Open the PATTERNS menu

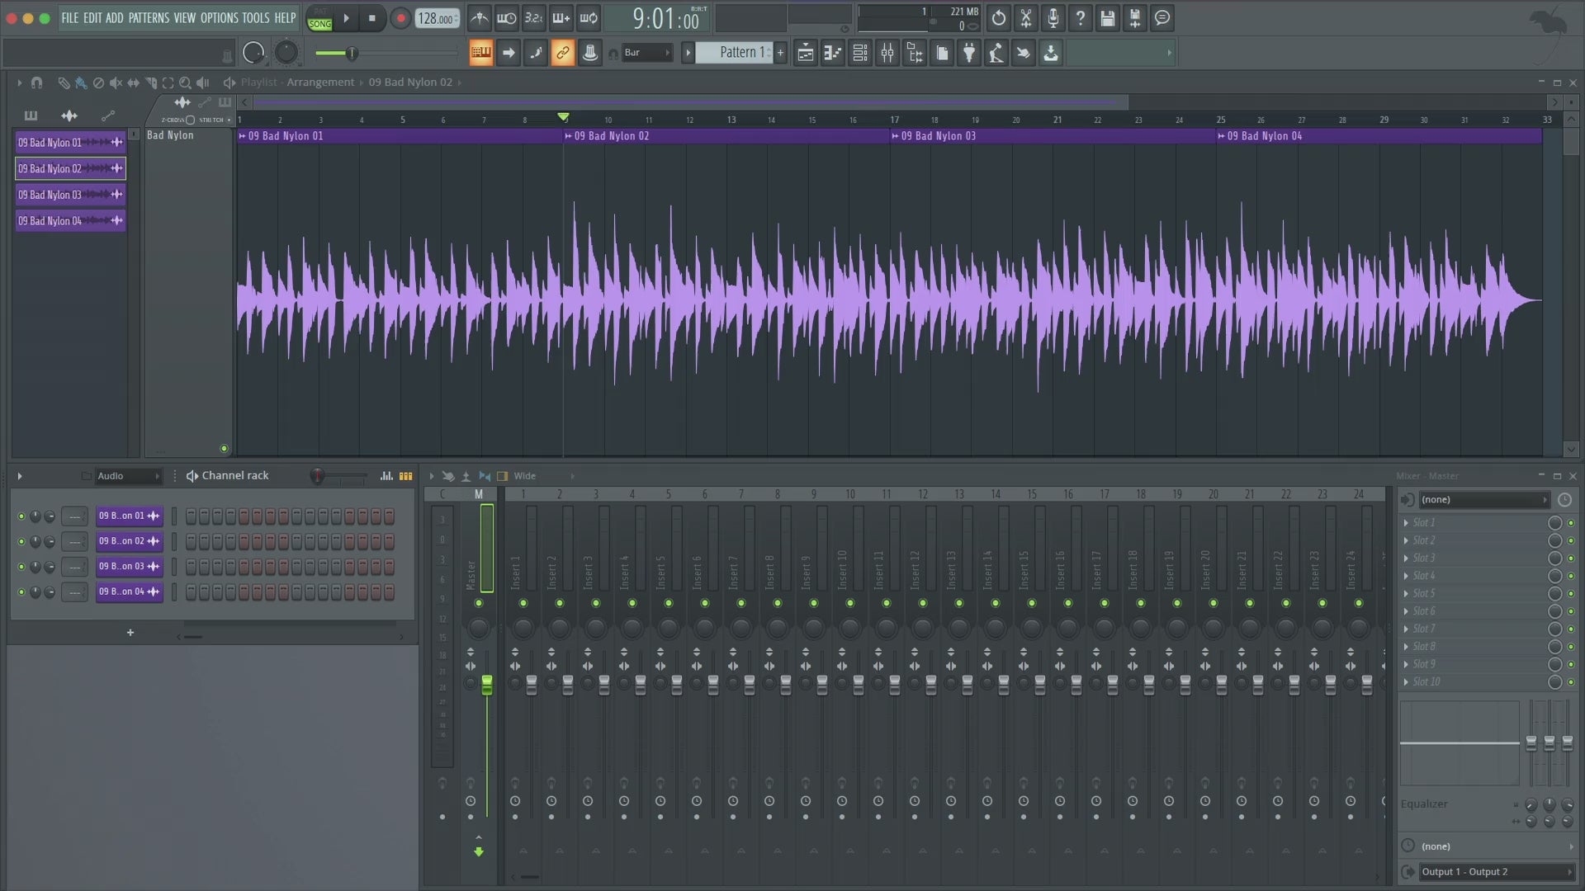click(149, 18)
